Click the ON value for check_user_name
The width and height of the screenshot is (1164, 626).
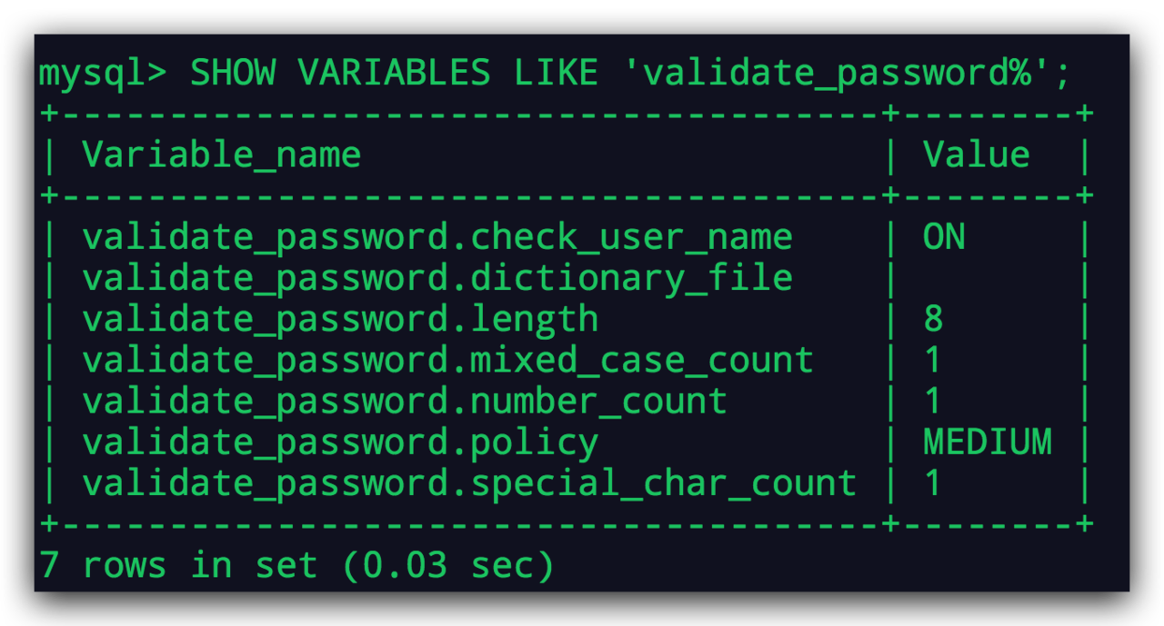(x=944, y=237)
